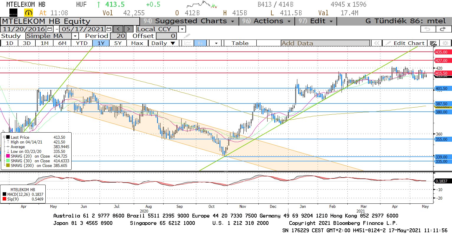Image resolution: width=452 pixels, height=239 pixels.
Task: Click the Add Data input field
Action: 325,43
